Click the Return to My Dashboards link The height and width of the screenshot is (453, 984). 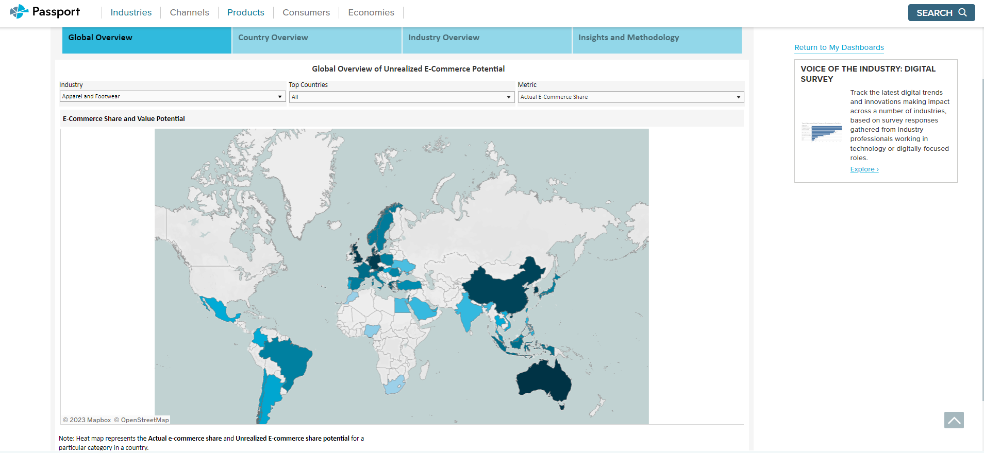click(x=839, y=47)
